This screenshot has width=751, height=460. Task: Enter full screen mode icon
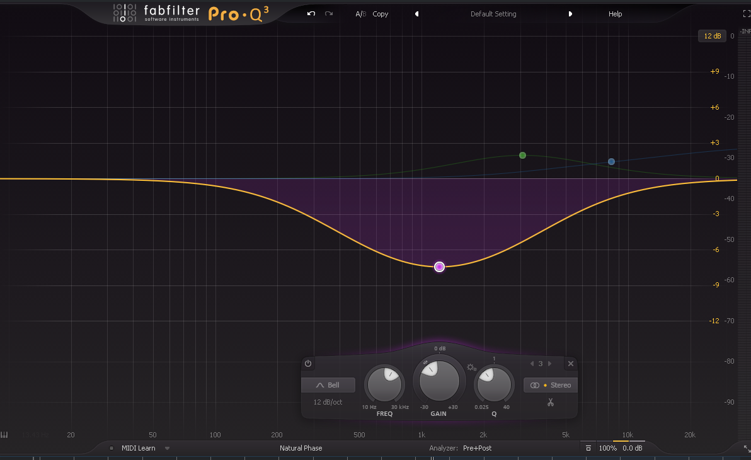746,14
